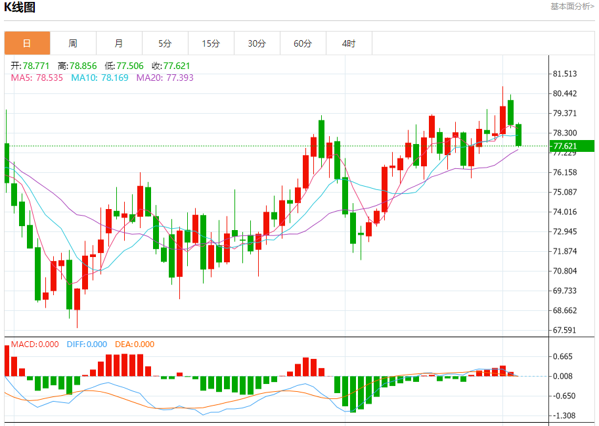Click the MACD:0.000 indicator label

35,344
